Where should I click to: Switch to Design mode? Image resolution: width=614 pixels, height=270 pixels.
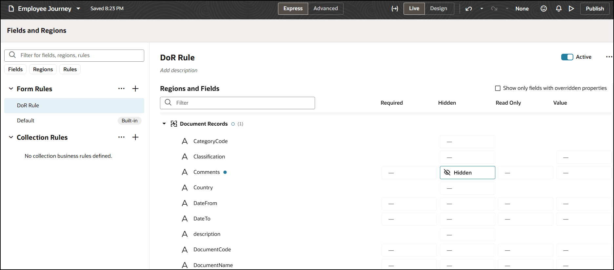tap(438, 9)
